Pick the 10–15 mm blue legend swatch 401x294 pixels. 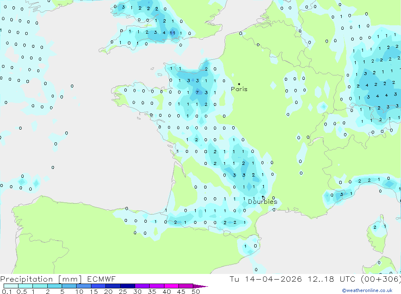(84, 286)
